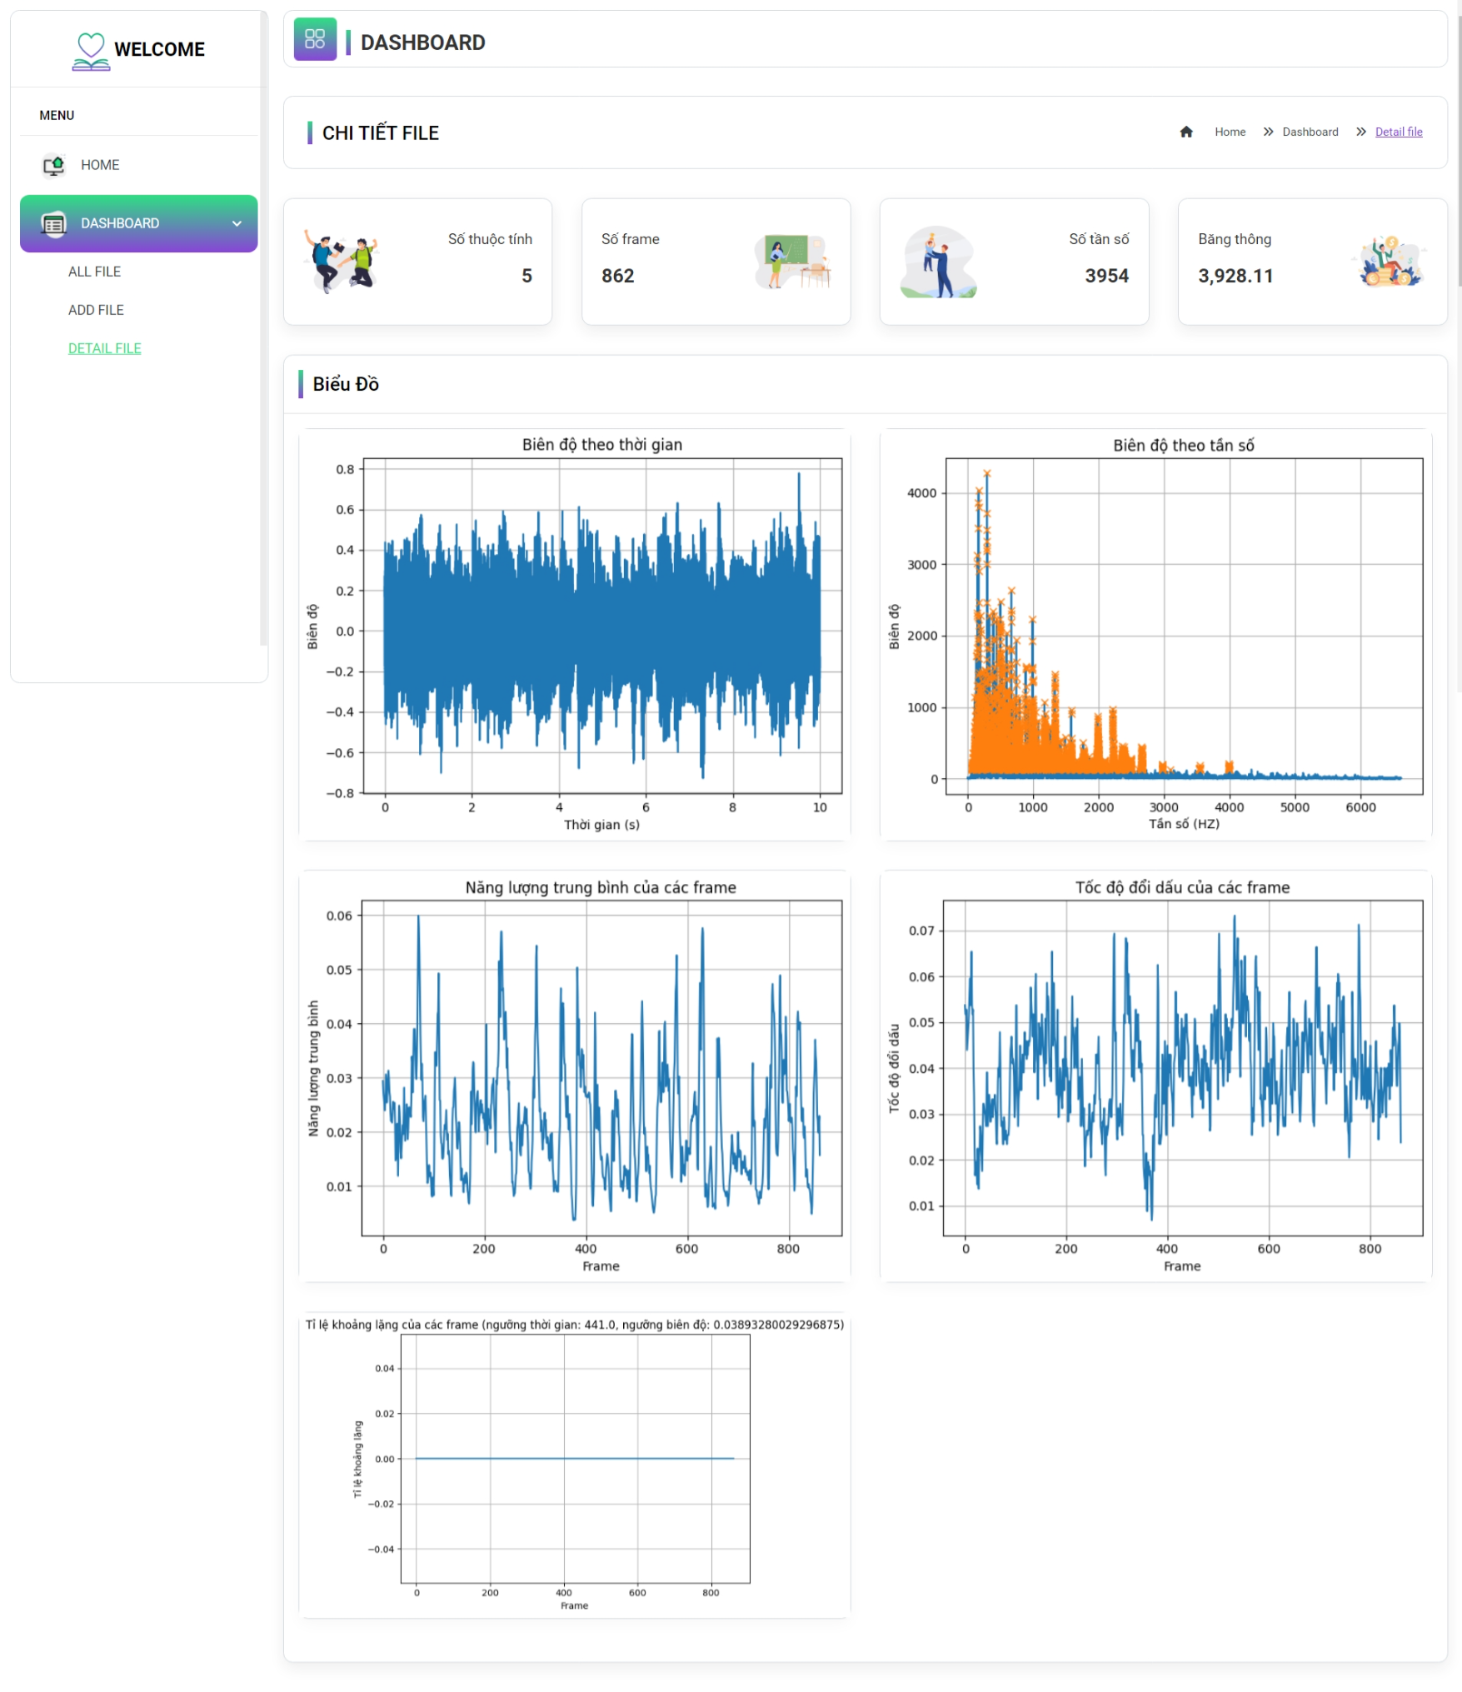Click the MENU label in sidebar
The height and width of the screenshot is (1692, 1462).
[57, 115]
